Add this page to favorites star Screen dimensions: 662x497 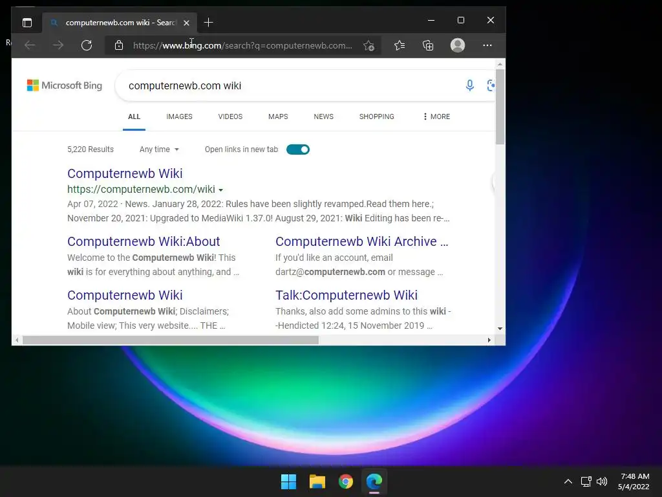click(368, 46)
